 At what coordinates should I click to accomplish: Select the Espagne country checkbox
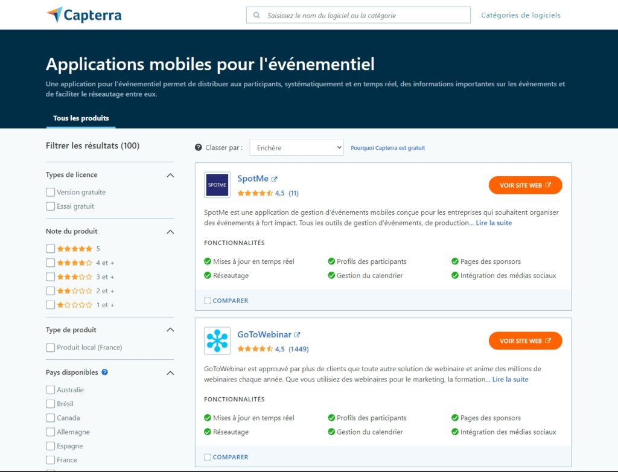[51, 446]
